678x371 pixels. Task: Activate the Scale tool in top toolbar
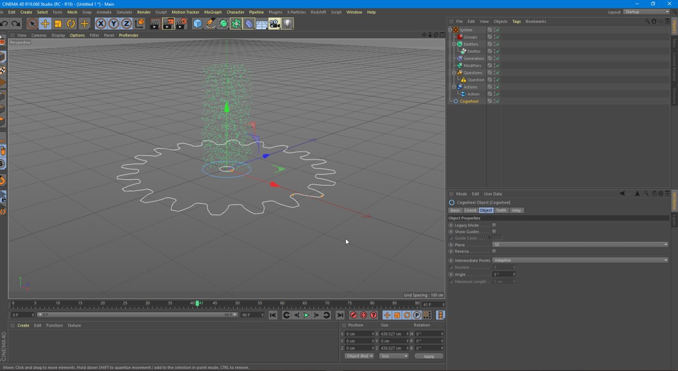[x=58, y=23]
